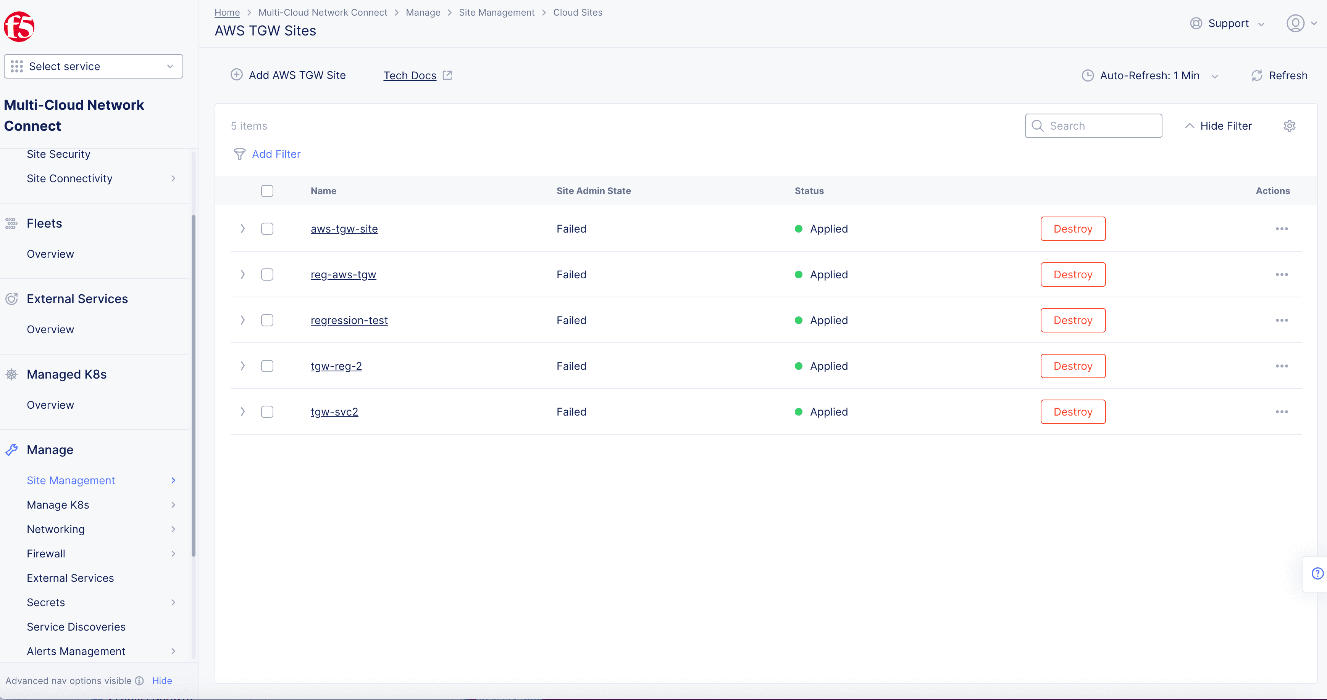Screen dimensions: 1327x700
Task: Click the Support lifebuoy icon
Action: coord(1196,24)
